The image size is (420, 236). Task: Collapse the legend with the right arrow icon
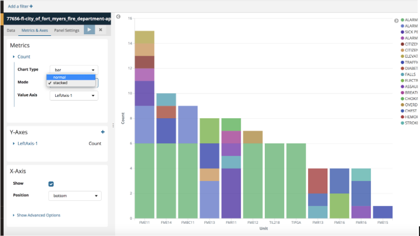click(x=396, y=20)
